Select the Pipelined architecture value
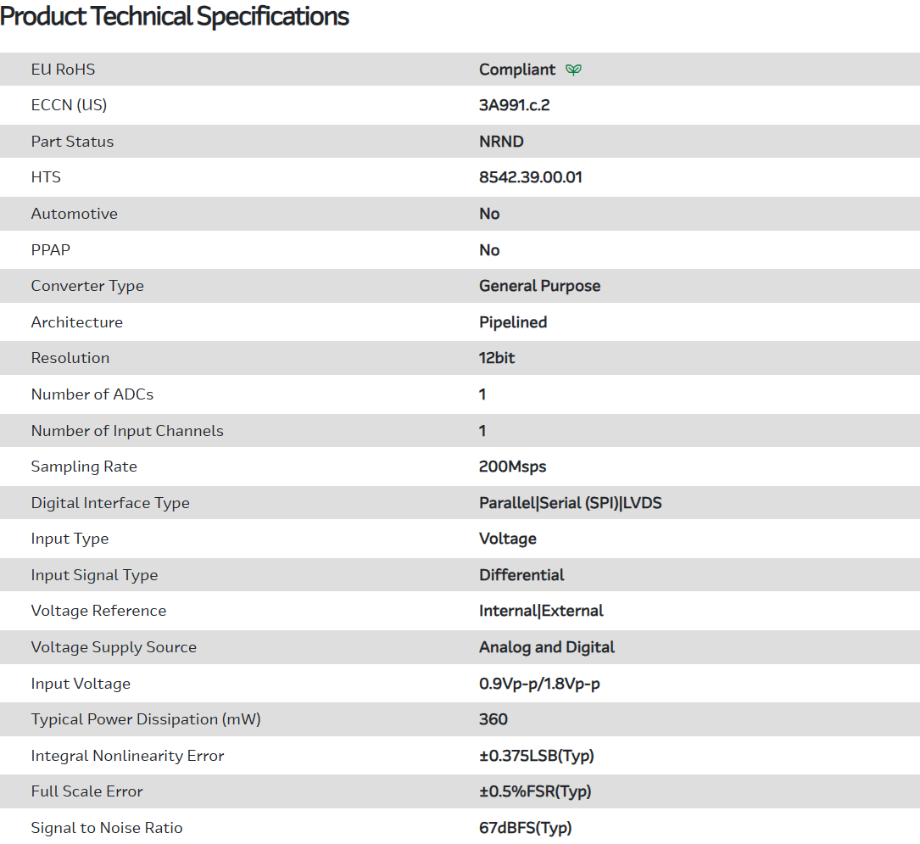The width and height of the screenshot is (920, 844). (513, 322)
